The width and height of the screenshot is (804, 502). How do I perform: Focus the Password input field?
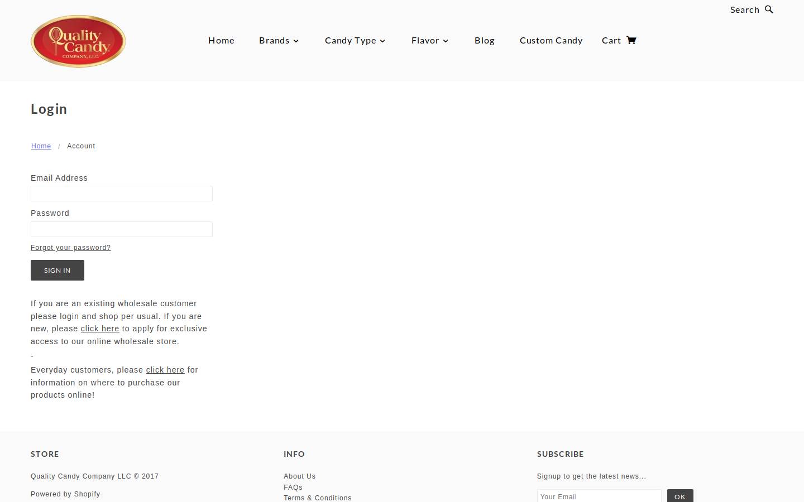122,229
